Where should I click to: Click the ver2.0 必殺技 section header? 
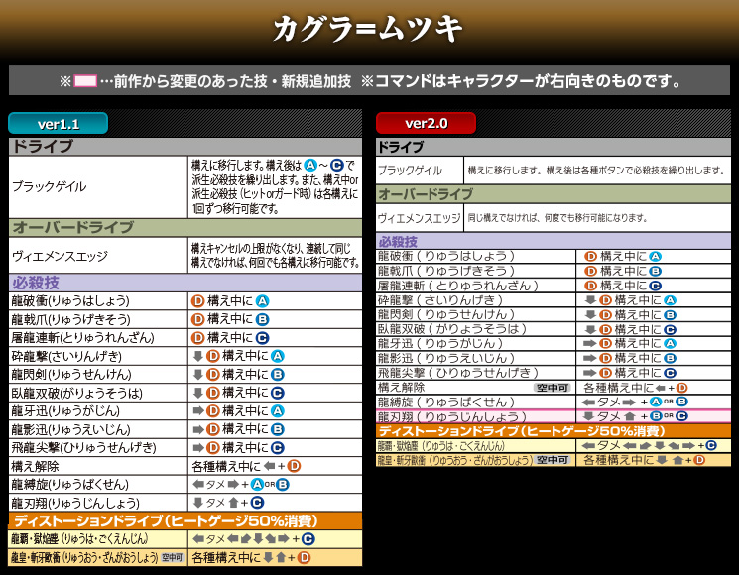click(554, 242)
